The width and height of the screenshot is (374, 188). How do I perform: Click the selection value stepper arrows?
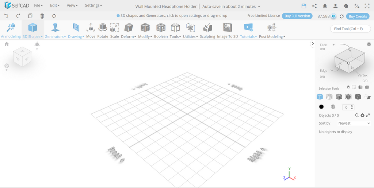352,107
